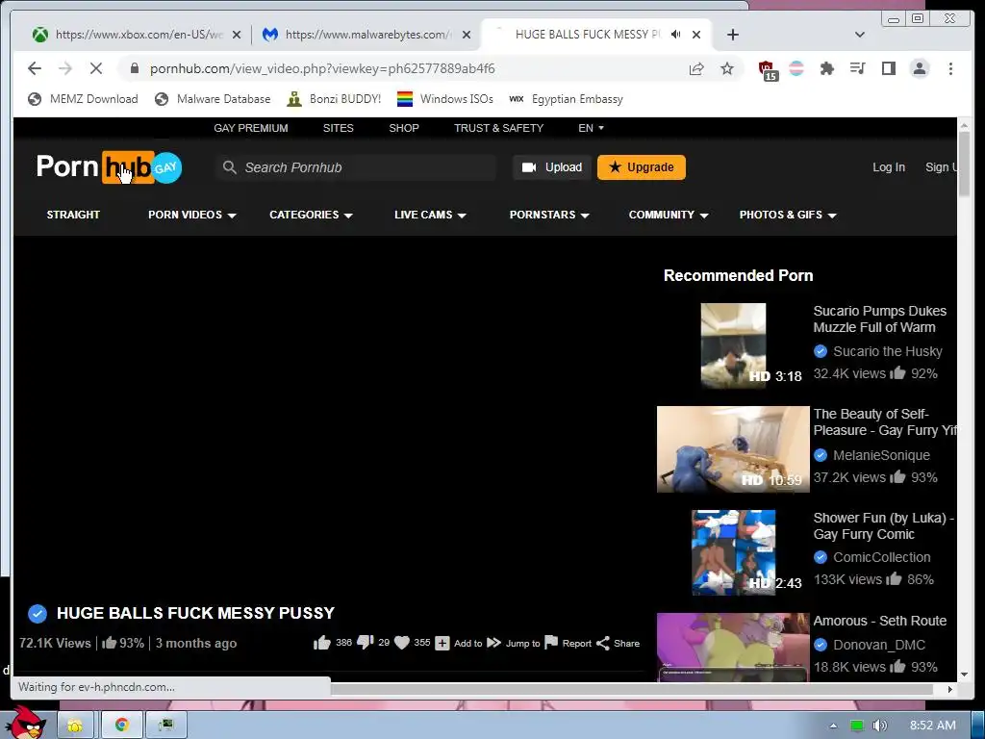Click the forward navigation arrow

[64, 68]
